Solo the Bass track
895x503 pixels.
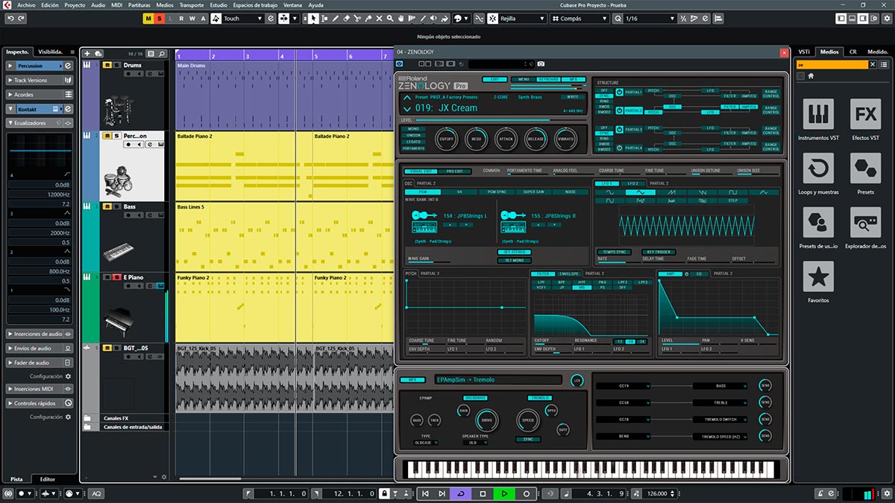coord(116,206)
